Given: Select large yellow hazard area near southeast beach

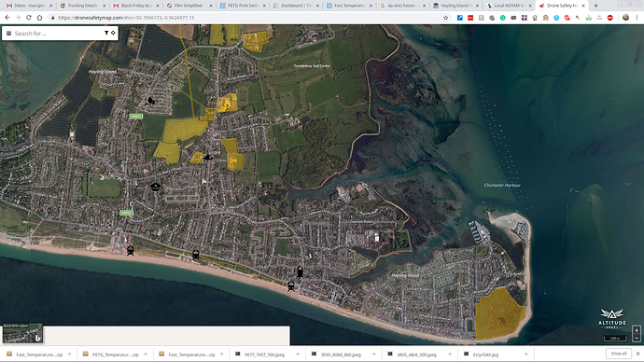Looking at the screenshot, I should point(499,313).
